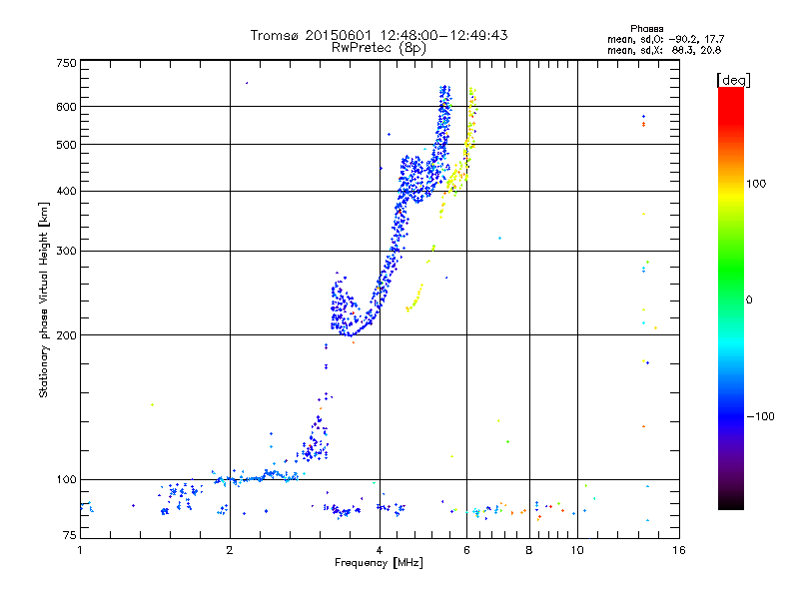
Task: Click the y-axis tick label "100"
Action: click(66, 480)
